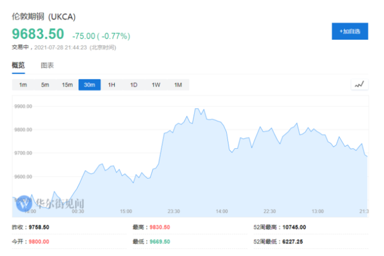Screen dimensions: 384x256
Task: Select the active 30m interval
Action: pyautogui.click(x=89, y=85)
